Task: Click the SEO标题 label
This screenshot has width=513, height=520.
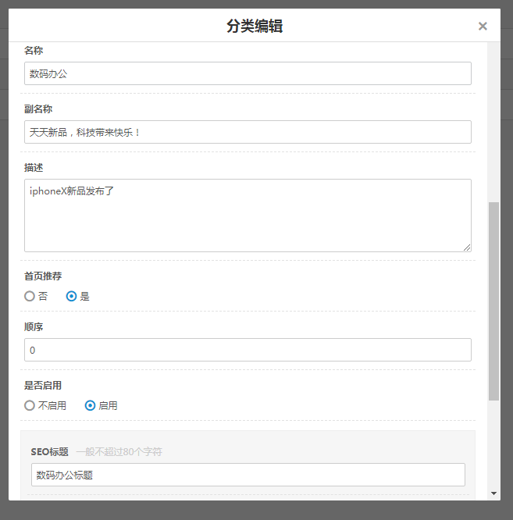Action: [x=50, y=452]
